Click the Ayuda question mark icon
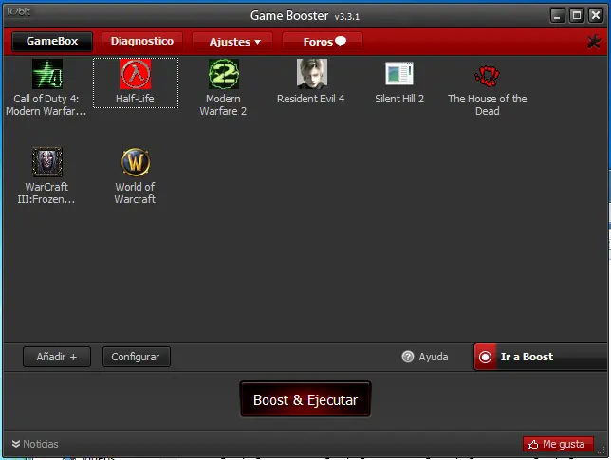This screenshot has height=460, width=611. coord(407,357)
